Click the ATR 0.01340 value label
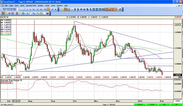This screenshot has height=106, width=183. point(7,83)
